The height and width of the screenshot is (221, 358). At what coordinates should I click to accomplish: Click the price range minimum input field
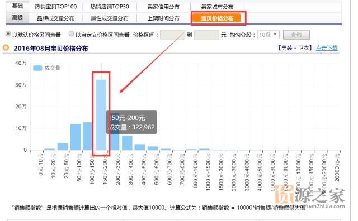point(172,35)
